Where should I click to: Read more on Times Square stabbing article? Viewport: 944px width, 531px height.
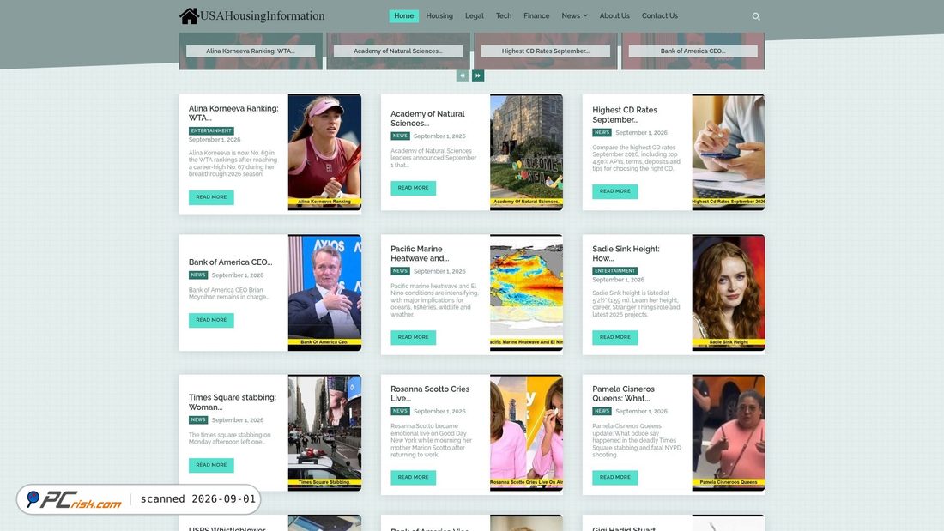pyautogui.click(x=211, y=465)
